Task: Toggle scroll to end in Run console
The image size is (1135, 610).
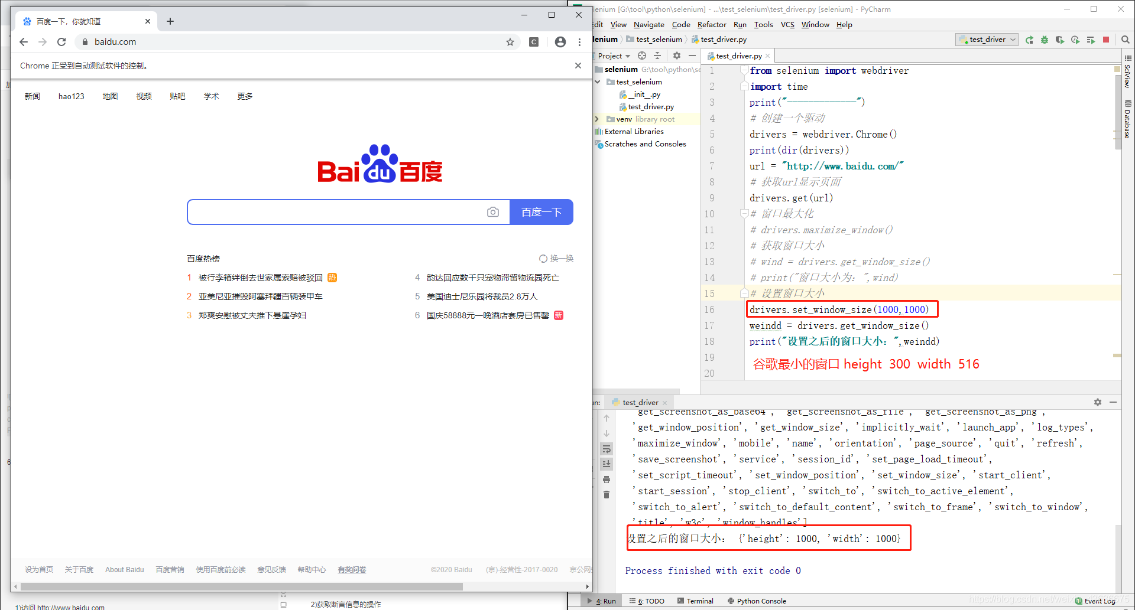Action: click(x=607, y=464)
